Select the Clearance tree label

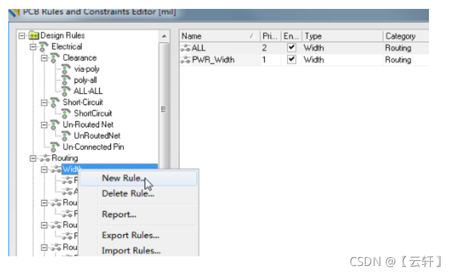(80, 58)
